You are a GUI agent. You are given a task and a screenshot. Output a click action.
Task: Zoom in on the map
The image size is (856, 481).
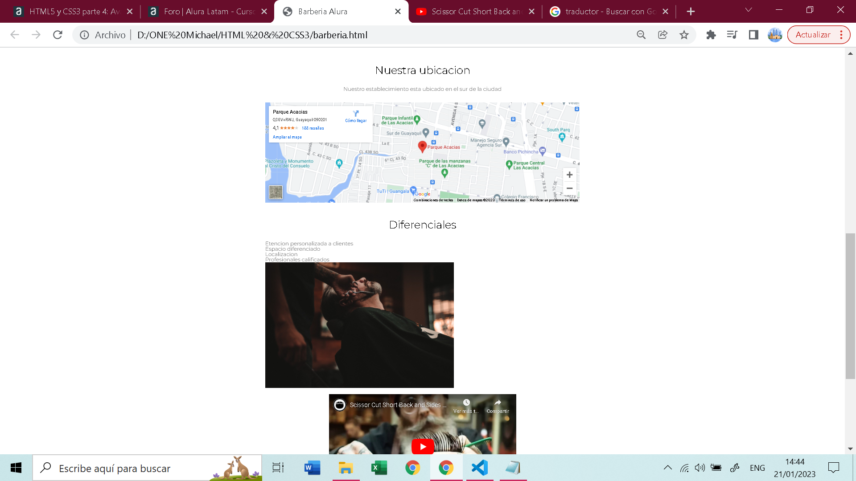569,175
